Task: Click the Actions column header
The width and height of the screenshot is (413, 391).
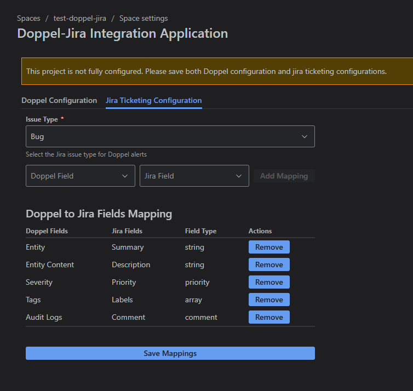Action: [x=260, y=231]
